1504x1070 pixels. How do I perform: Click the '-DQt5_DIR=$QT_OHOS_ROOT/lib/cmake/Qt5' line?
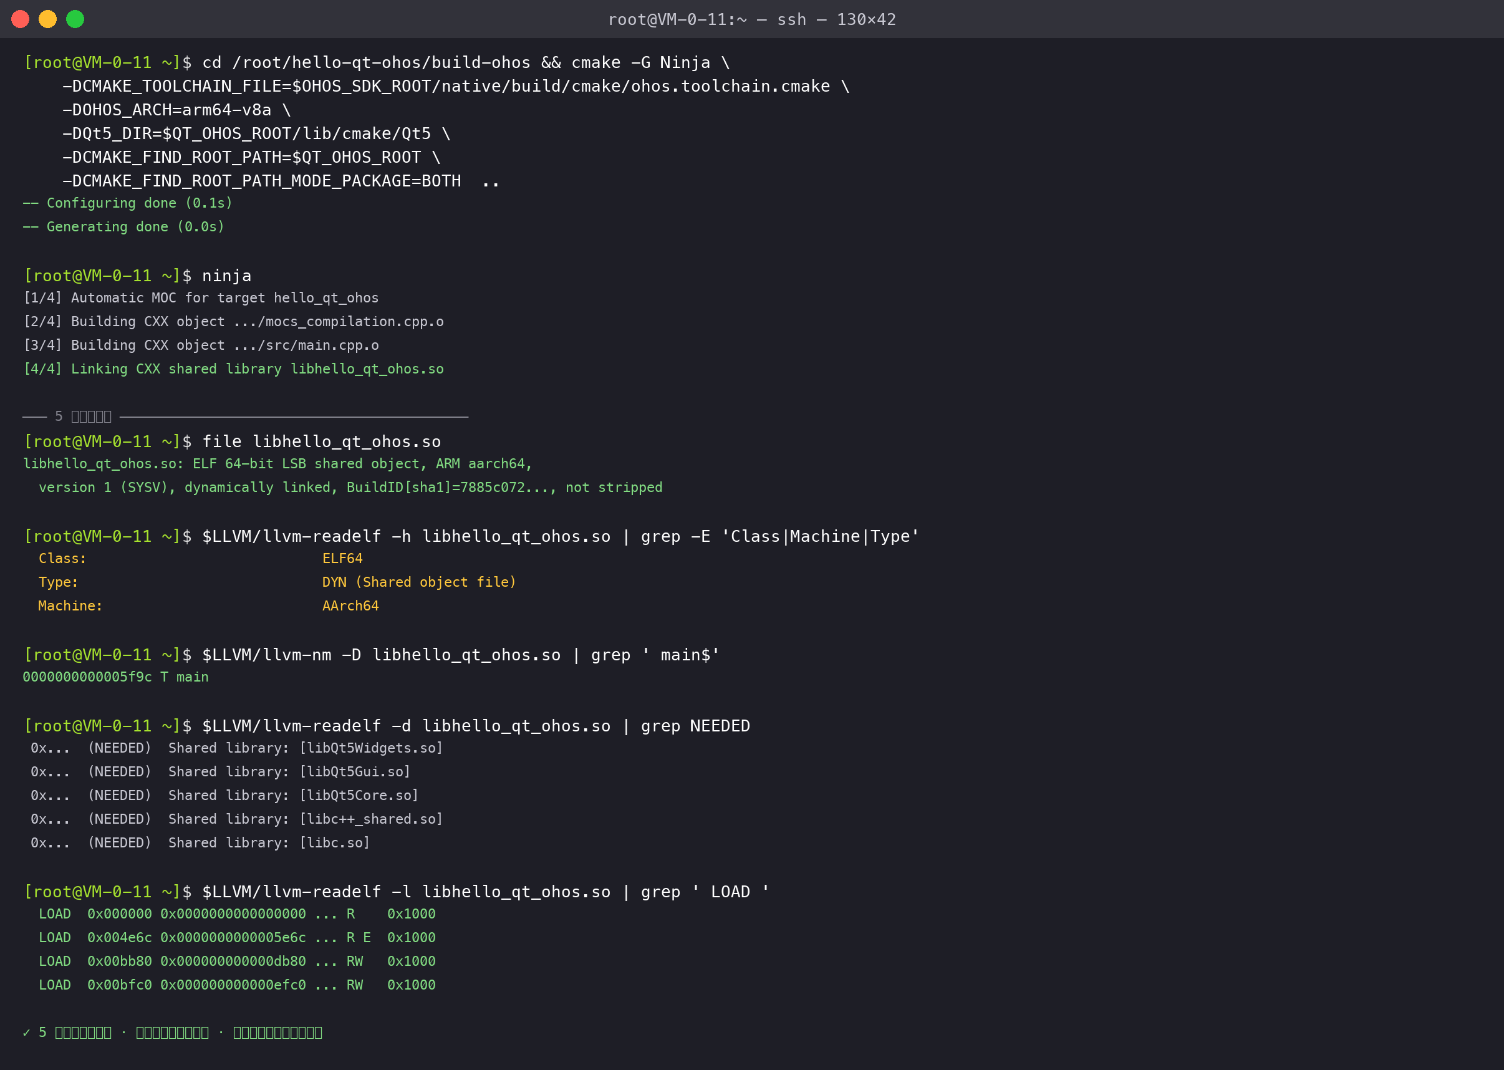pyautogui.click(x=256, y=133)
